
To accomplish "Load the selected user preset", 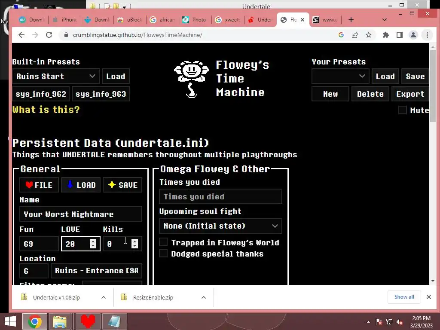I will [x=385, y=76].
